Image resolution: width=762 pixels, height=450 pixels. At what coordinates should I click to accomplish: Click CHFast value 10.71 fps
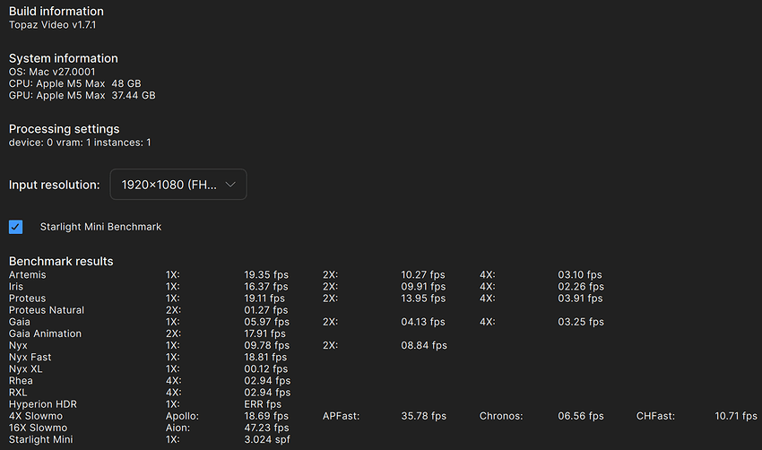coord(736,416)
